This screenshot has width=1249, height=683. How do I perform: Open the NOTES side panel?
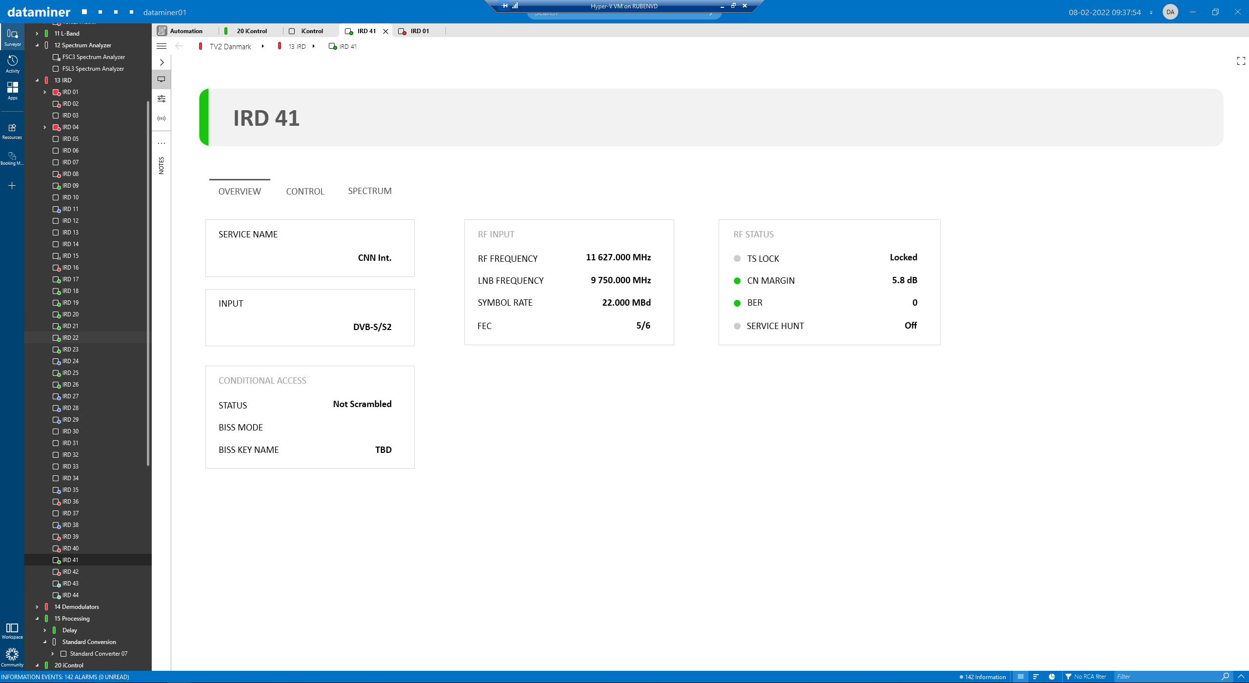coord(161,166)
